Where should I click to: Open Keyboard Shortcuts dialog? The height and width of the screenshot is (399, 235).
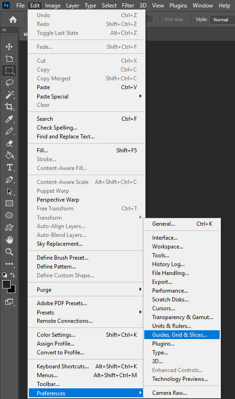tap(87, 366)
